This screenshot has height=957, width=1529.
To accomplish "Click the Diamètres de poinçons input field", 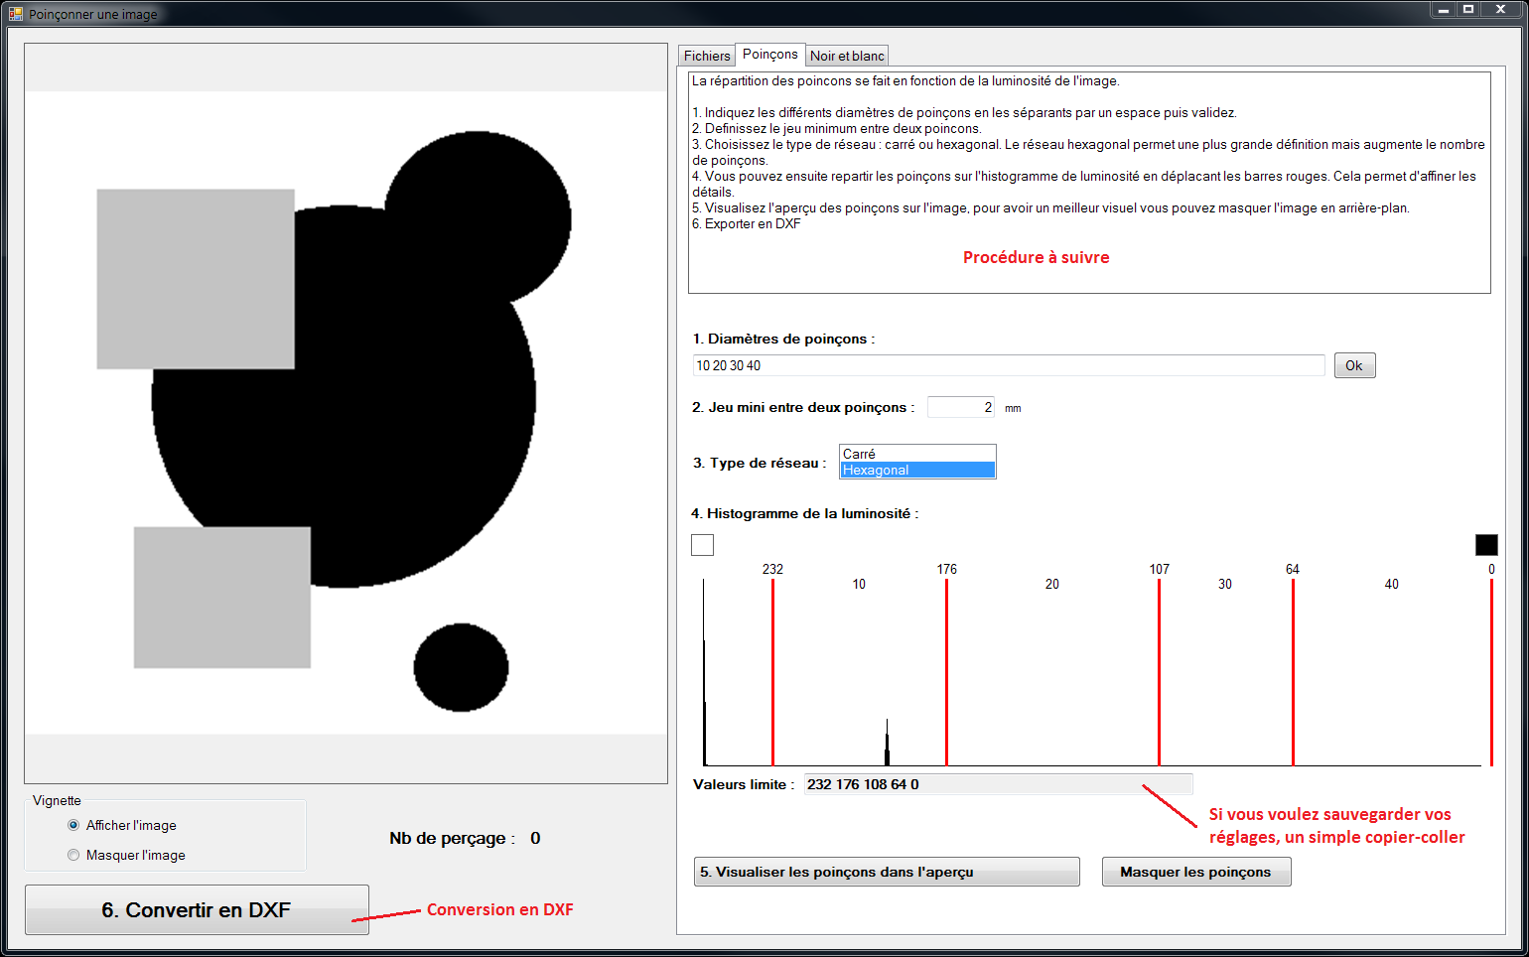I will click(x=1008, y=365).
